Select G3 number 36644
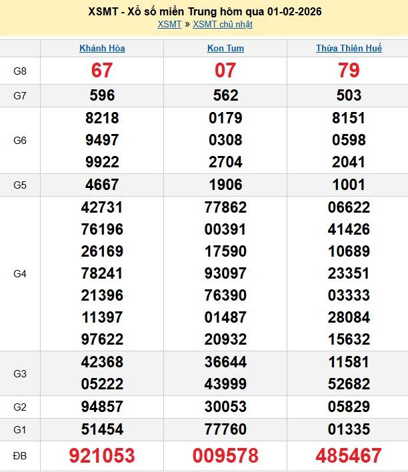 coord(225,362)
